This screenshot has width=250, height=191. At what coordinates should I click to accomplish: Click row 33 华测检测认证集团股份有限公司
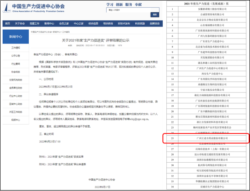(212, 182)
